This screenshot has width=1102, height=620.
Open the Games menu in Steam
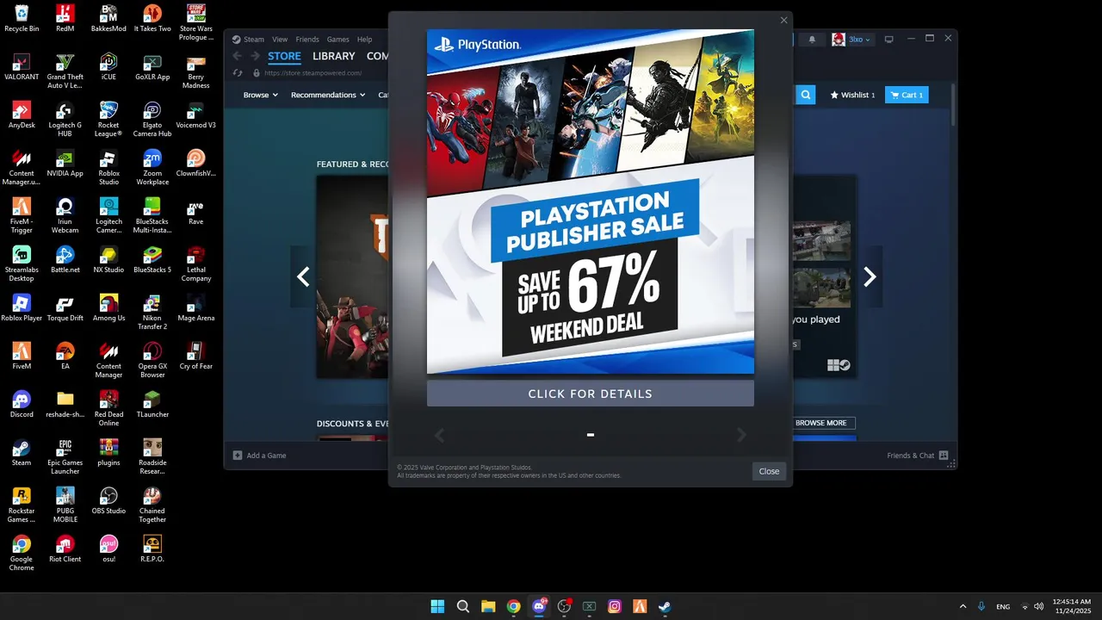(337, 40)
